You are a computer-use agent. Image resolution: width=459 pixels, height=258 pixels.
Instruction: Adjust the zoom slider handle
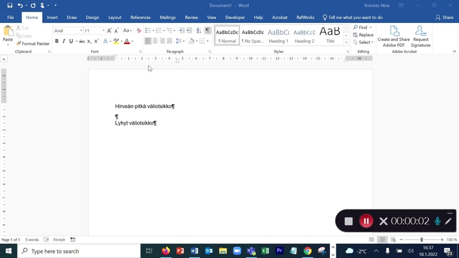pos(421,239)
